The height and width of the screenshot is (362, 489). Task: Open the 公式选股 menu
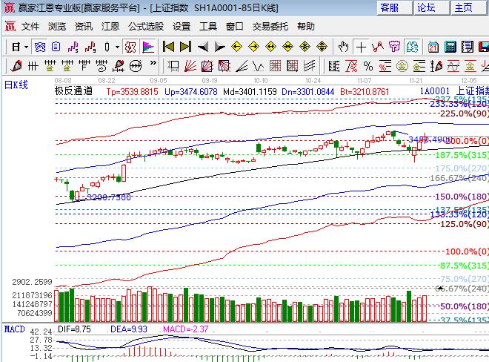pyautogui.click(x=147, y=26)
